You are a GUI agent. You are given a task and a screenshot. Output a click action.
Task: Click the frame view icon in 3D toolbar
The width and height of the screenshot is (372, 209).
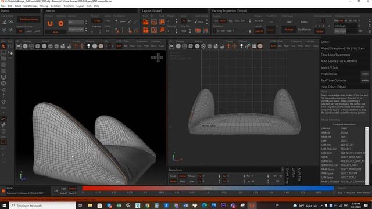[19, 46]
